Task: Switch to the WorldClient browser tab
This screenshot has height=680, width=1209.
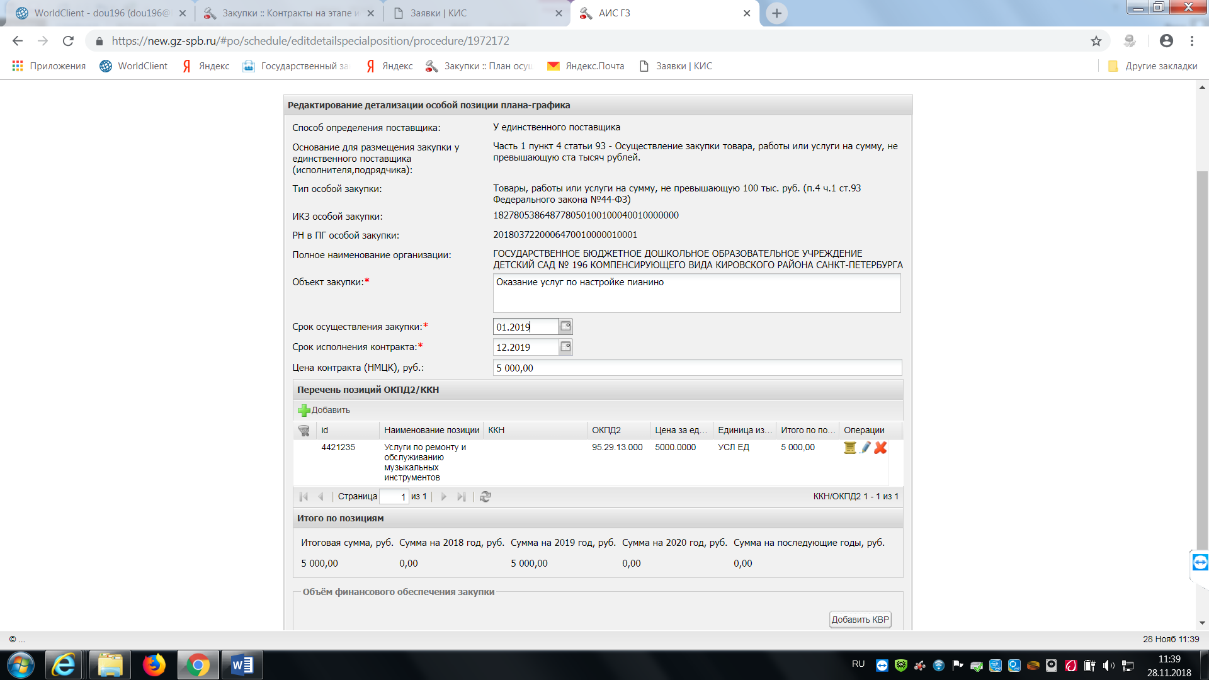Action: (101, 13)
